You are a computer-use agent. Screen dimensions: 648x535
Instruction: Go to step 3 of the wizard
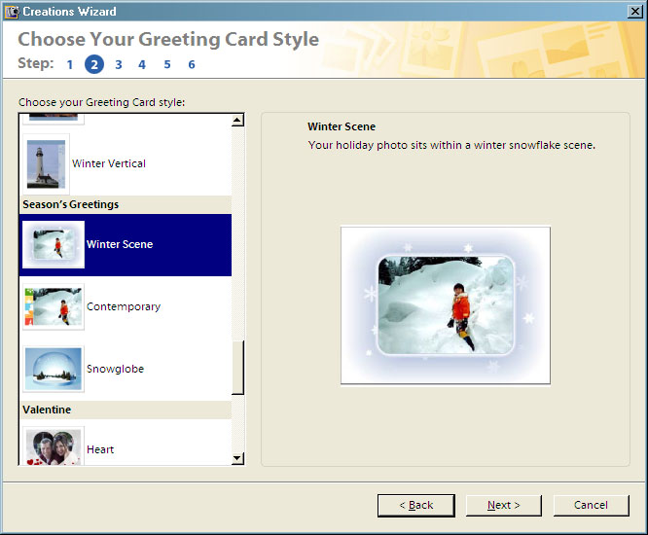point(119,65)
